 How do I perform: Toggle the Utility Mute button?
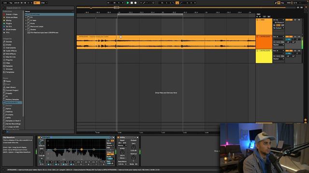[x=132, y=164]
